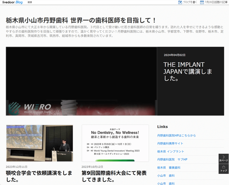Open 丹野歯科医院 サブHP link
229x185 pixels.
(172, 159)
